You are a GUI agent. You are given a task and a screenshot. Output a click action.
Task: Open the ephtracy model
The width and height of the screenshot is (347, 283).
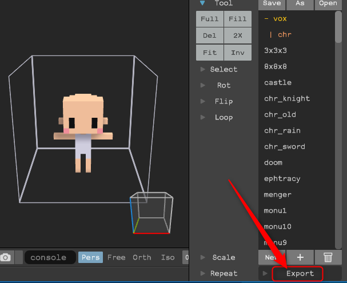pos(282,178)
